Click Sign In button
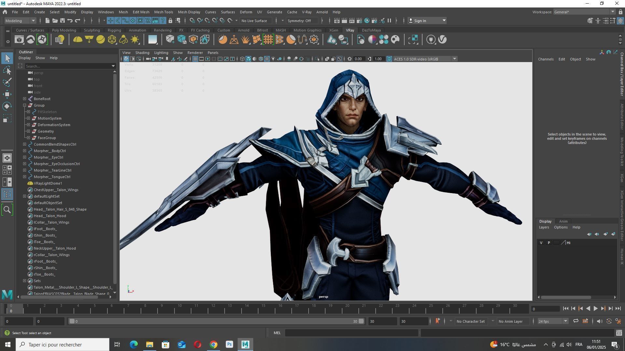The height and width of the screenshot is (351, 625). click(x=427, y=21)
